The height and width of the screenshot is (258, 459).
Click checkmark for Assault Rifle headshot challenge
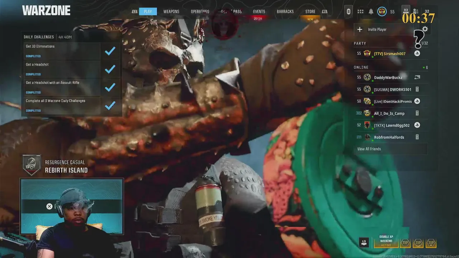click(x=110, y=87)
